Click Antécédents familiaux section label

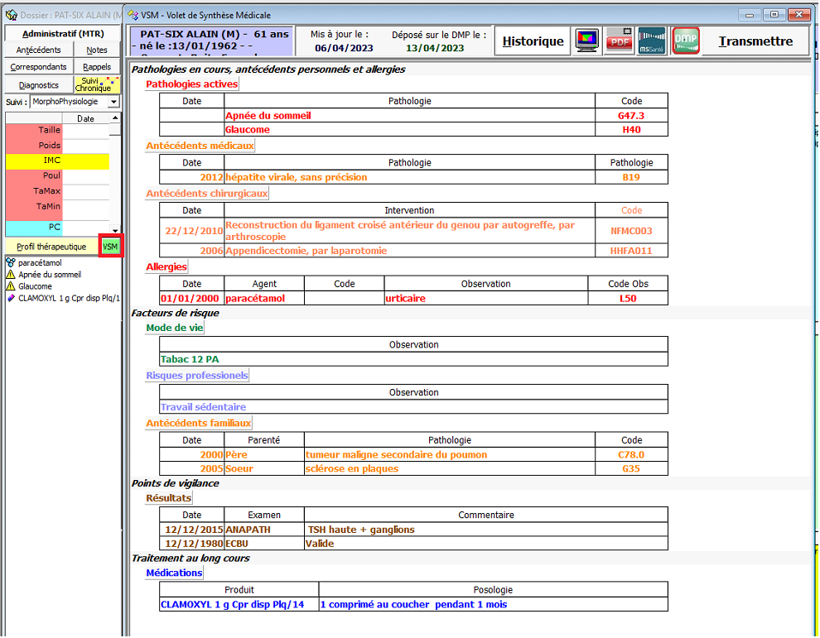tap(198, 423)
